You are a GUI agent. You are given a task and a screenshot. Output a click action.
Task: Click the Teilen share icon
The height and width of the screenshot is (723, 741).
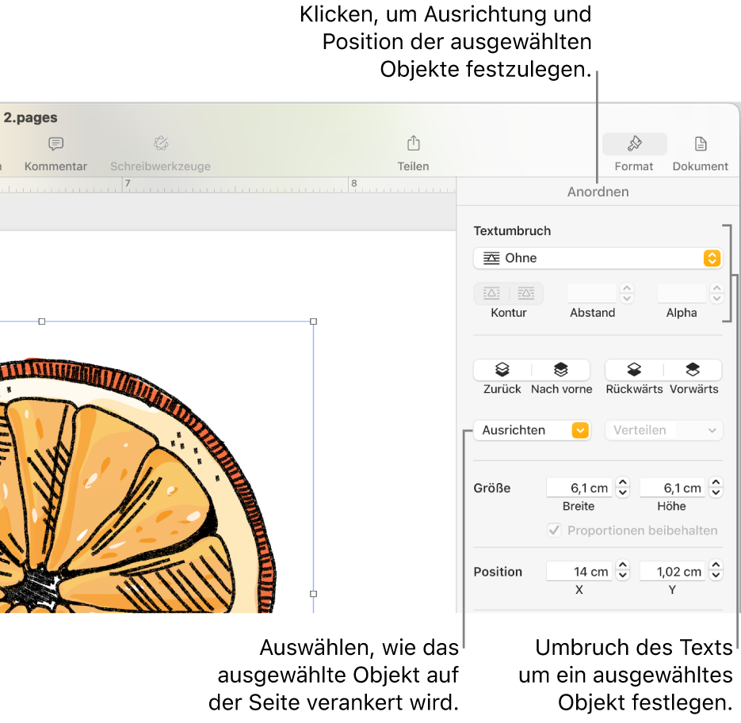click(414, 143)
